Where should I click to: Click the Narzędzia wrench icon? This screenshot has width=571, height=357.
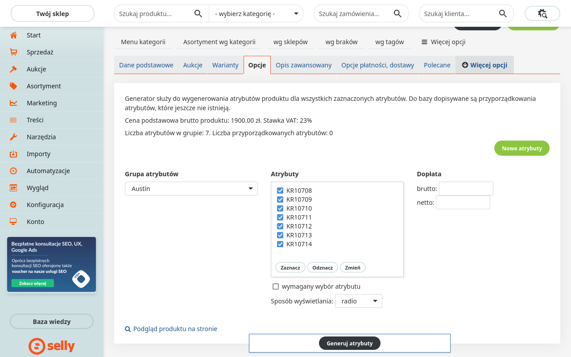tap(13, 137)
